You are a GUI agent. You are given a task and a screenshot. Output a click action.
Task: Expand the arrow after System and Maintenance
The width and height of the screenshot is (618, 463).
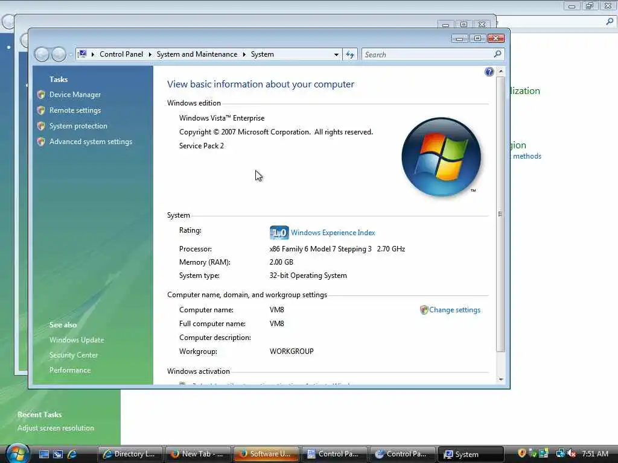pos(244,54)
